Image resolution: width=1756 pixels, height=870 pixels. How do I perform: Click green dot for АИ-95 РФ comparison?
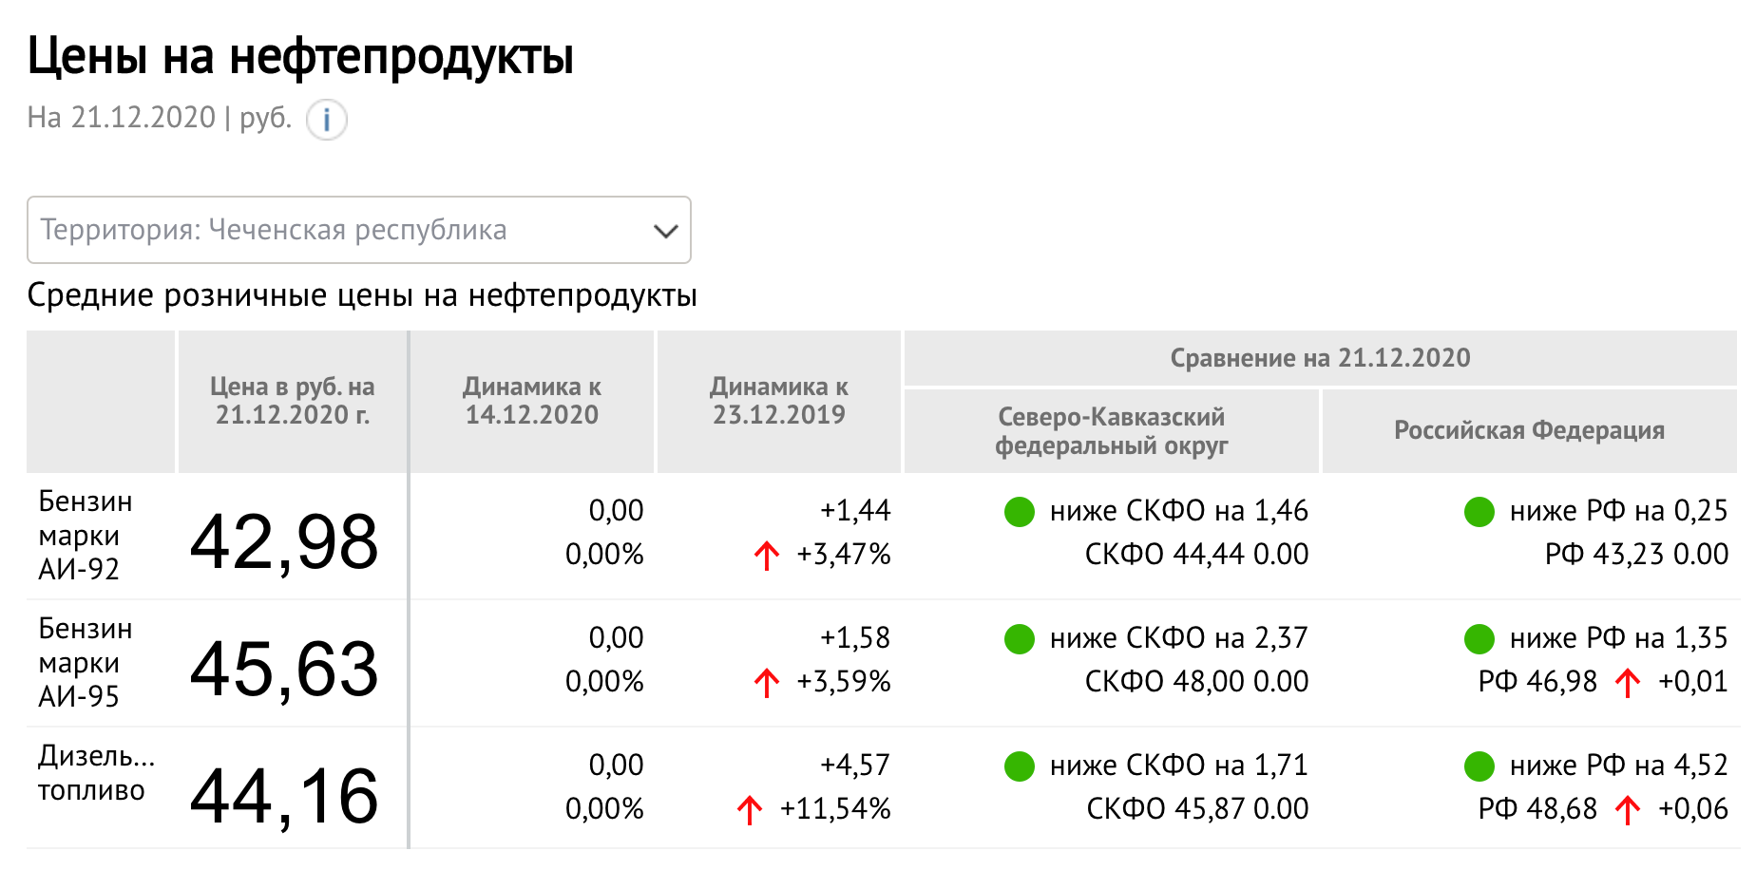pos(1479,639)
